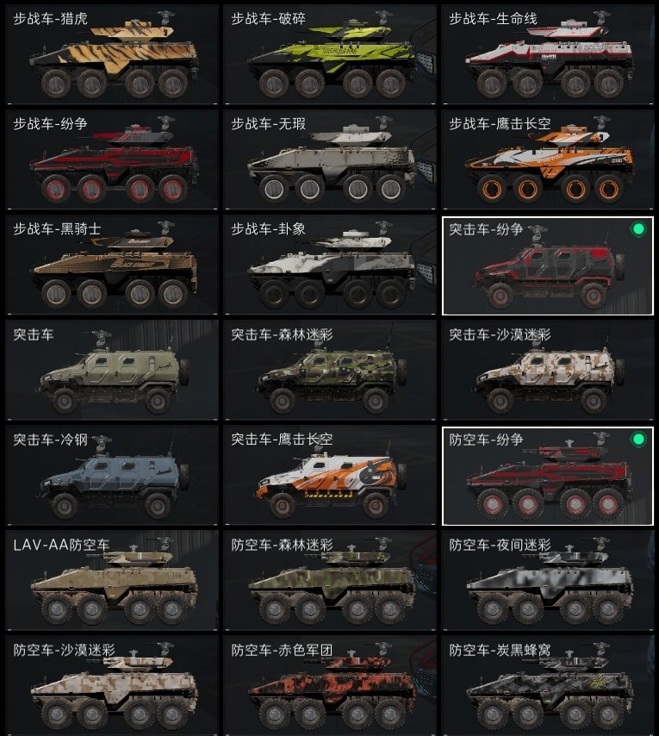Pick the 步战车-生命线 white red skin
659x736 pixels.
pyautogui.click(x=547, y=54)
